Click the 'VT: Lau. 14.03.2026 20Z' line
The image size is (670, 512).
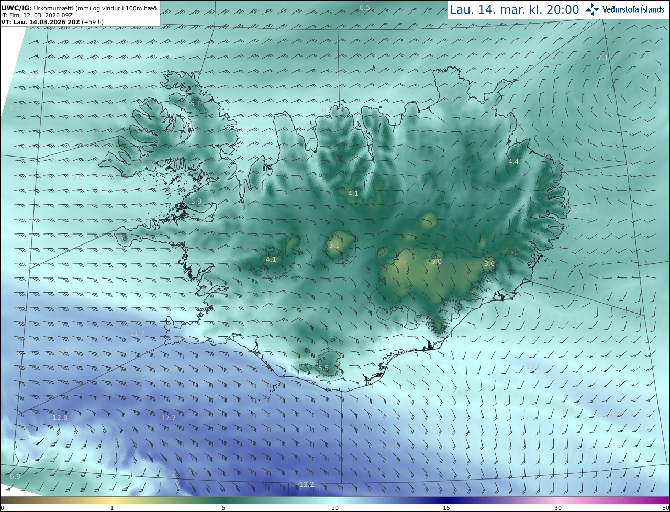[53, 22]
